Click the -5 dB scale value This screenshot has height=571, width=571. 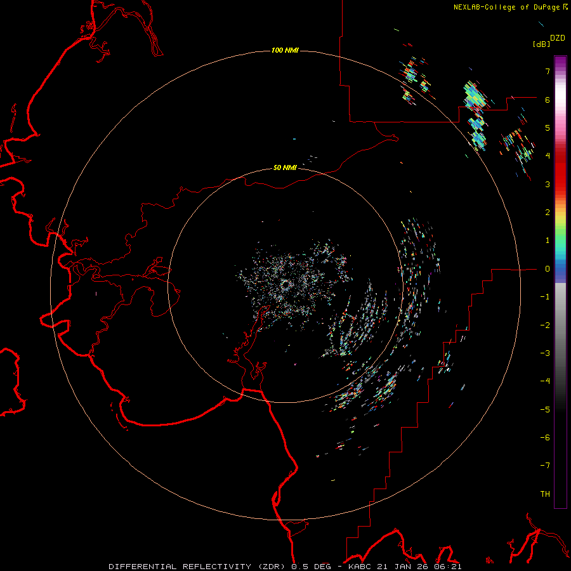point(545,410)
